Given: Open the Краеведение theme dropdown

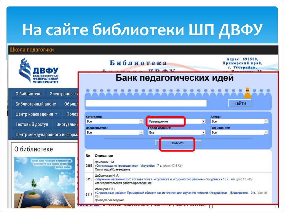Looking at the screenshot, I should (x=177, y=121).
